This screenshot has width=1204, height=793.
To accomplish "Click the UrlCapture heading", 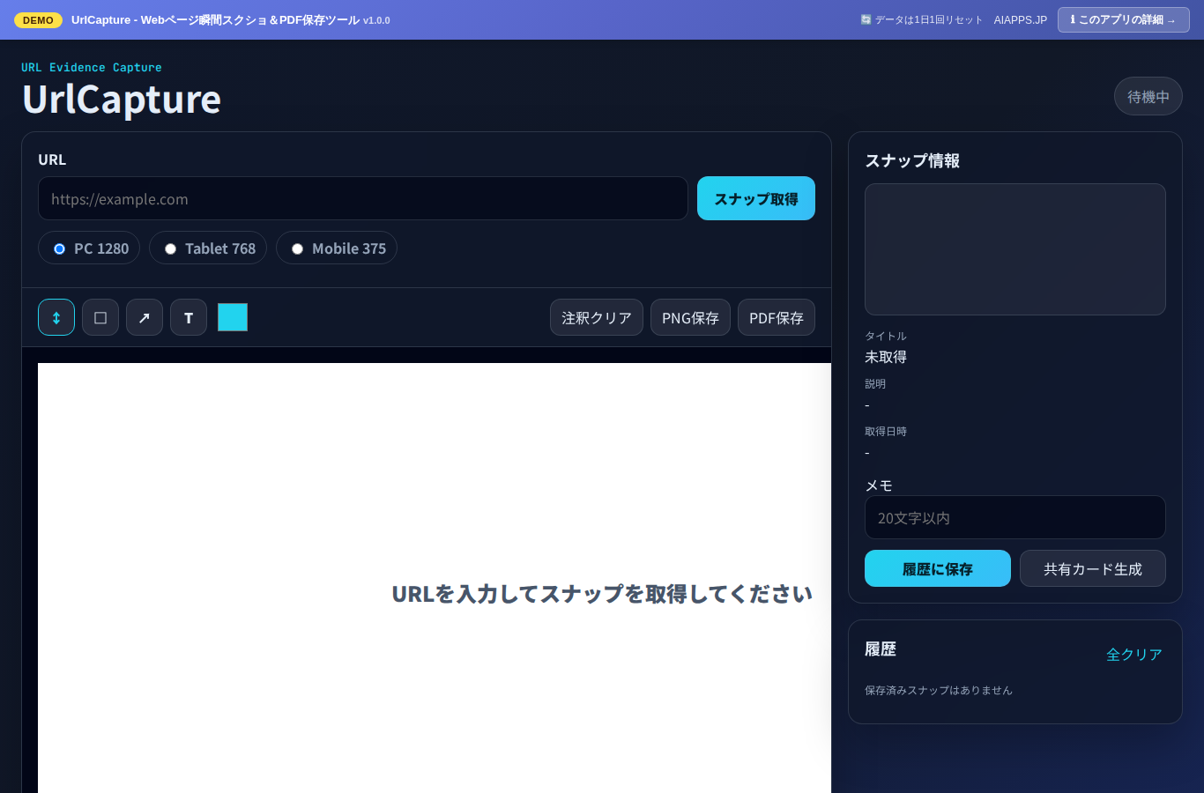I will pyautogui.click(x=122, y=99).
